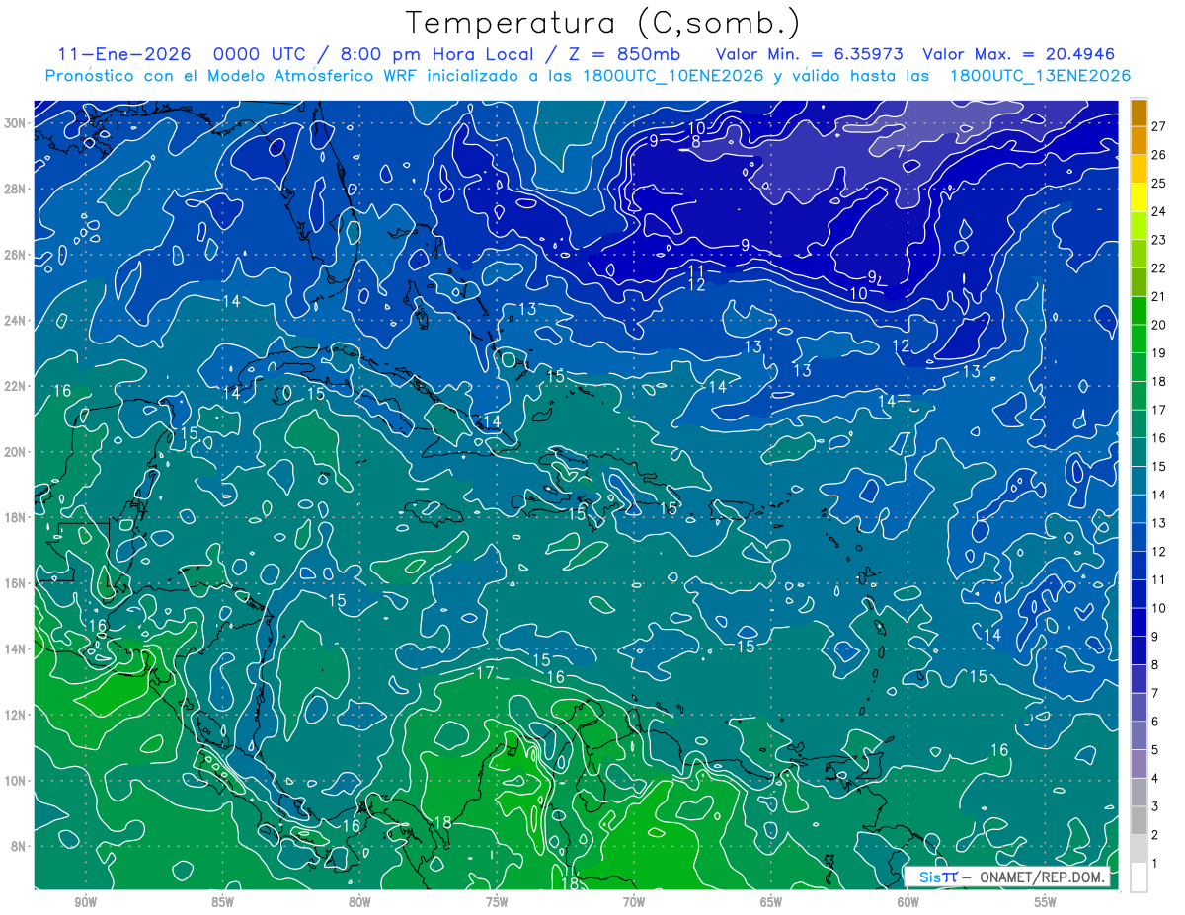The image size is (1185, 915).
Task: Click the "1" value on the color scale
Action: (1154, 864)
